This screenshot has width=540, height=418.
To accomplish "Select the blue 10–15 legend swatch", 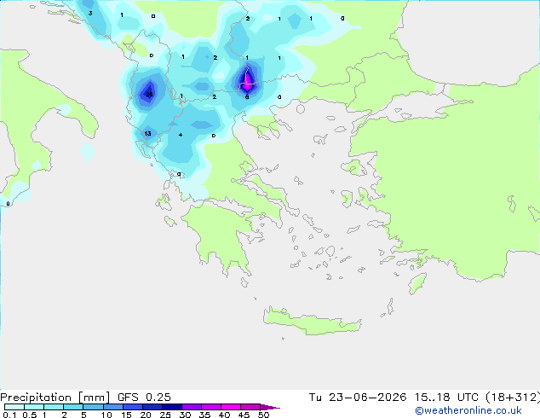I will tap(113, 407).
